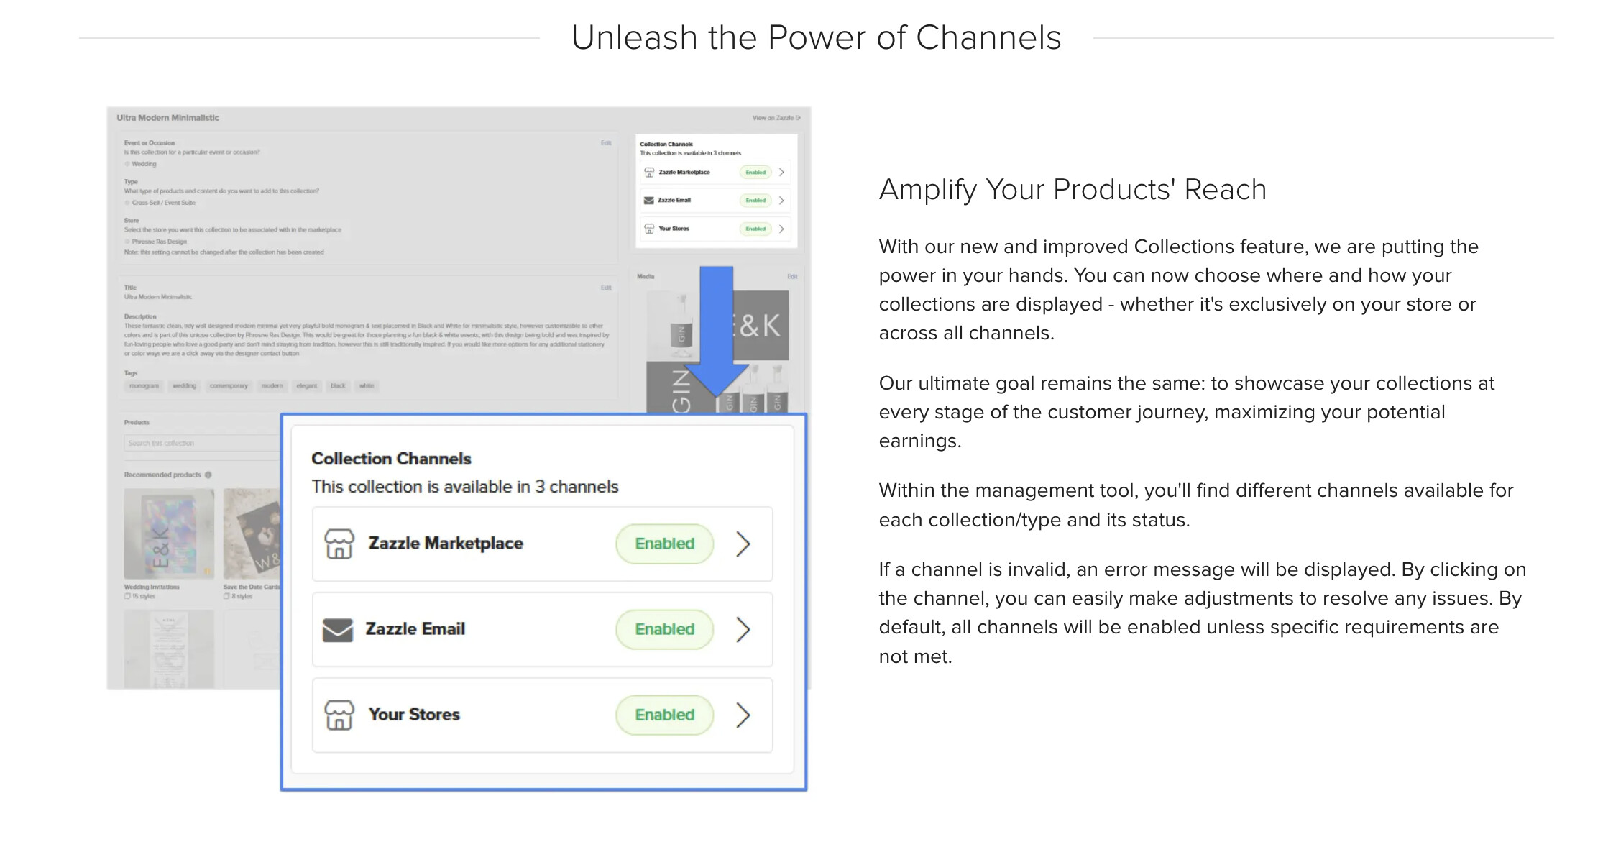This screenshot has height=847, width=1603.
Task: Click small panel's Enabled badge for Your Stores
Action: [x=755, y=229]
